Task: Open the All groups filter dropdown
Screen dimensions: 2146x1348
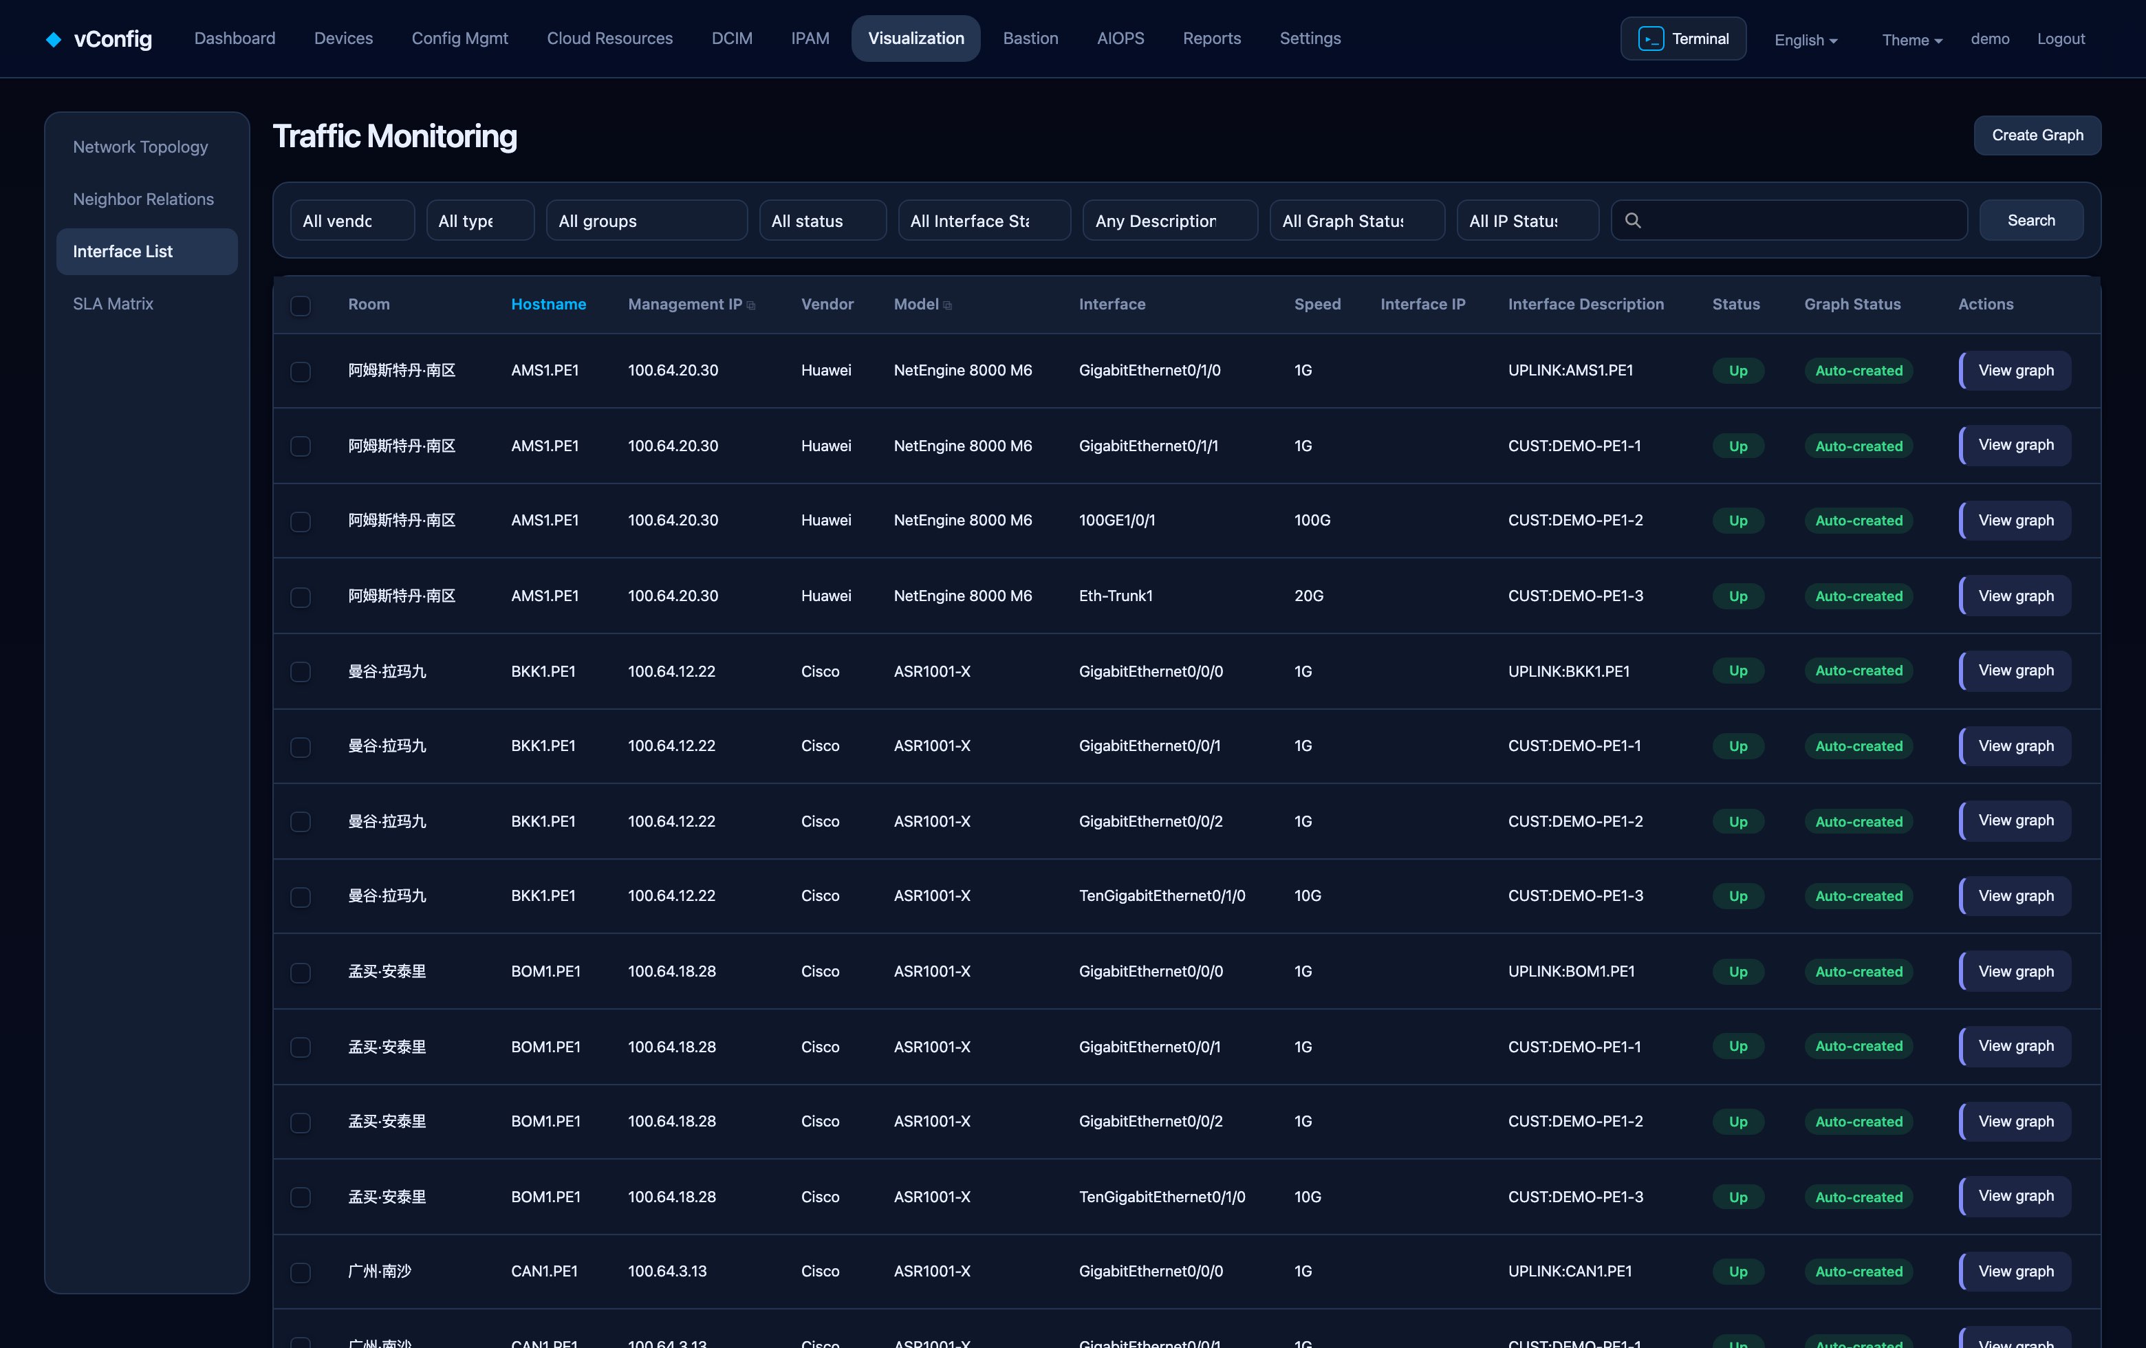Action: click(x=646, y=220)
